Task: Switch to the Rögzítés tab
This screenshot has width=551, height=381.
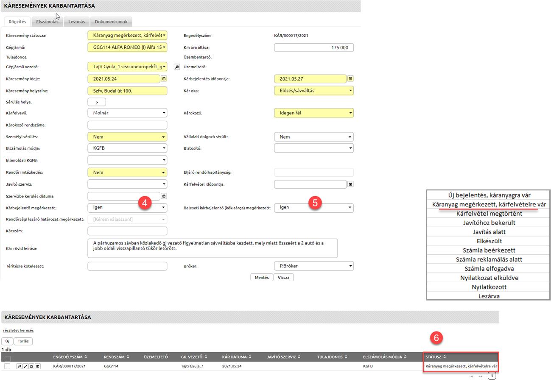Action: point(17,22)
